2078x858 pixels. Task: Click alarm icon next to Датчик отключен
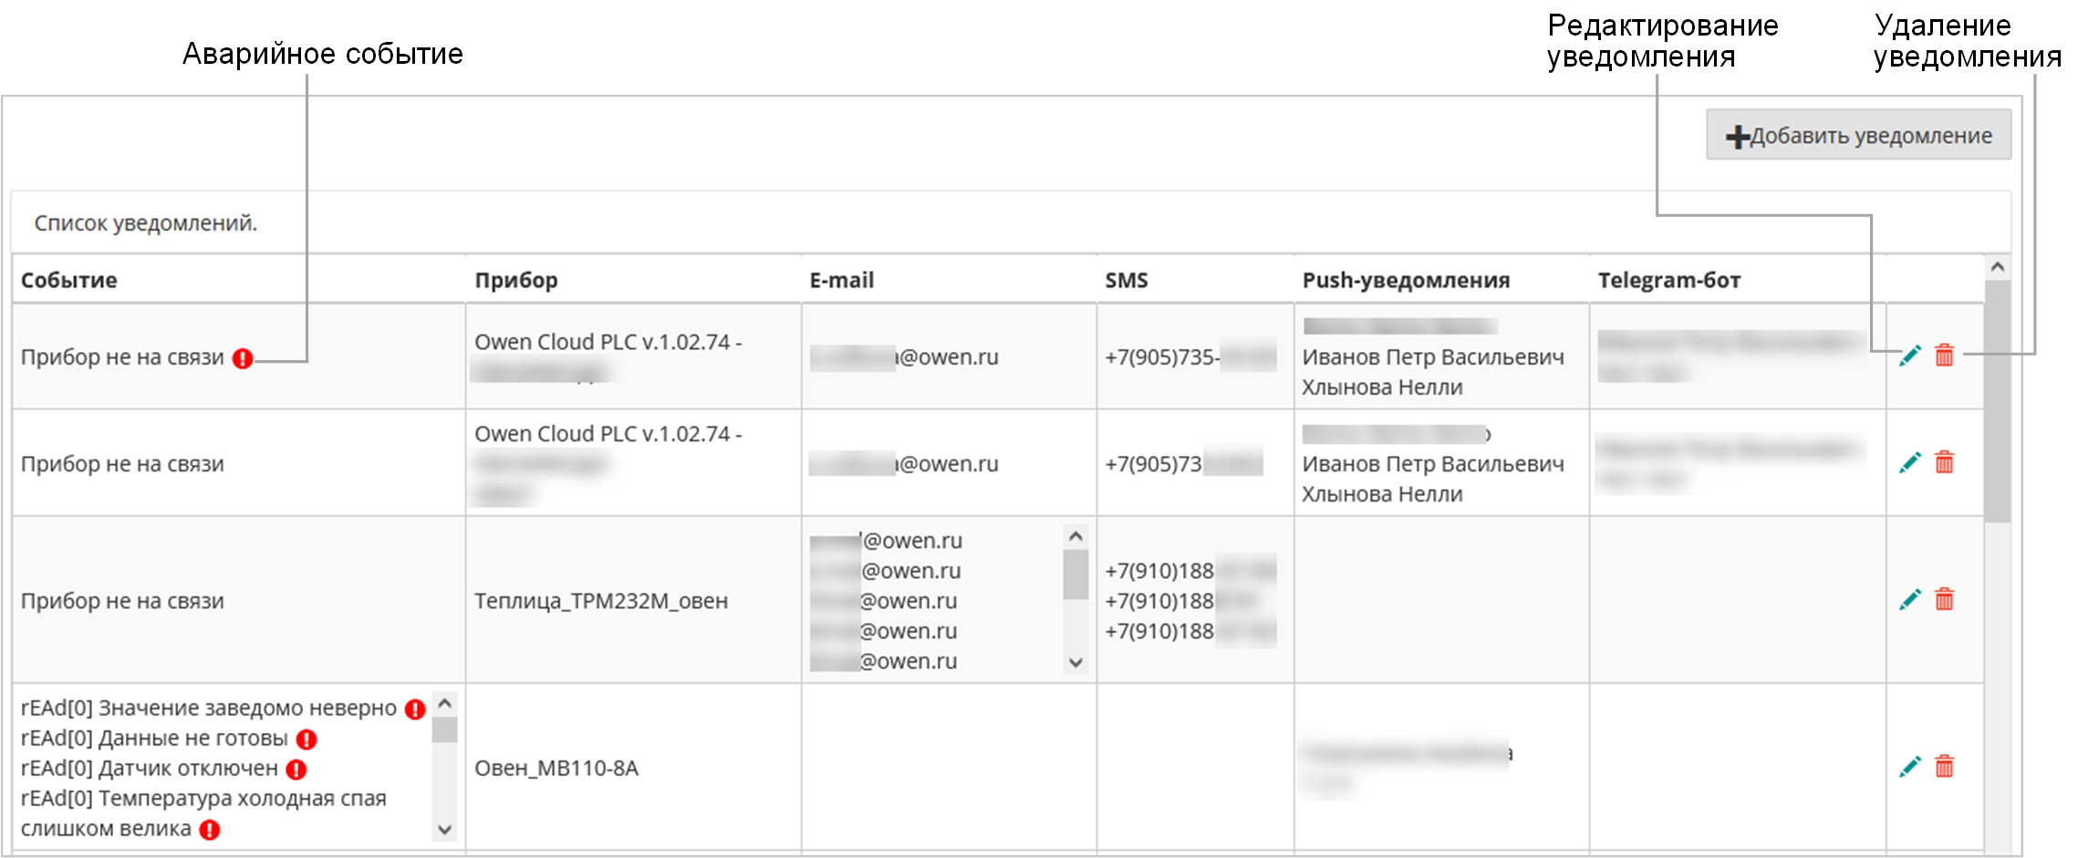(x=296, y=770)
